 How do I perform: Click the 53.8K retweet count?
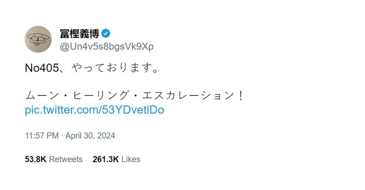pos(36,159)
